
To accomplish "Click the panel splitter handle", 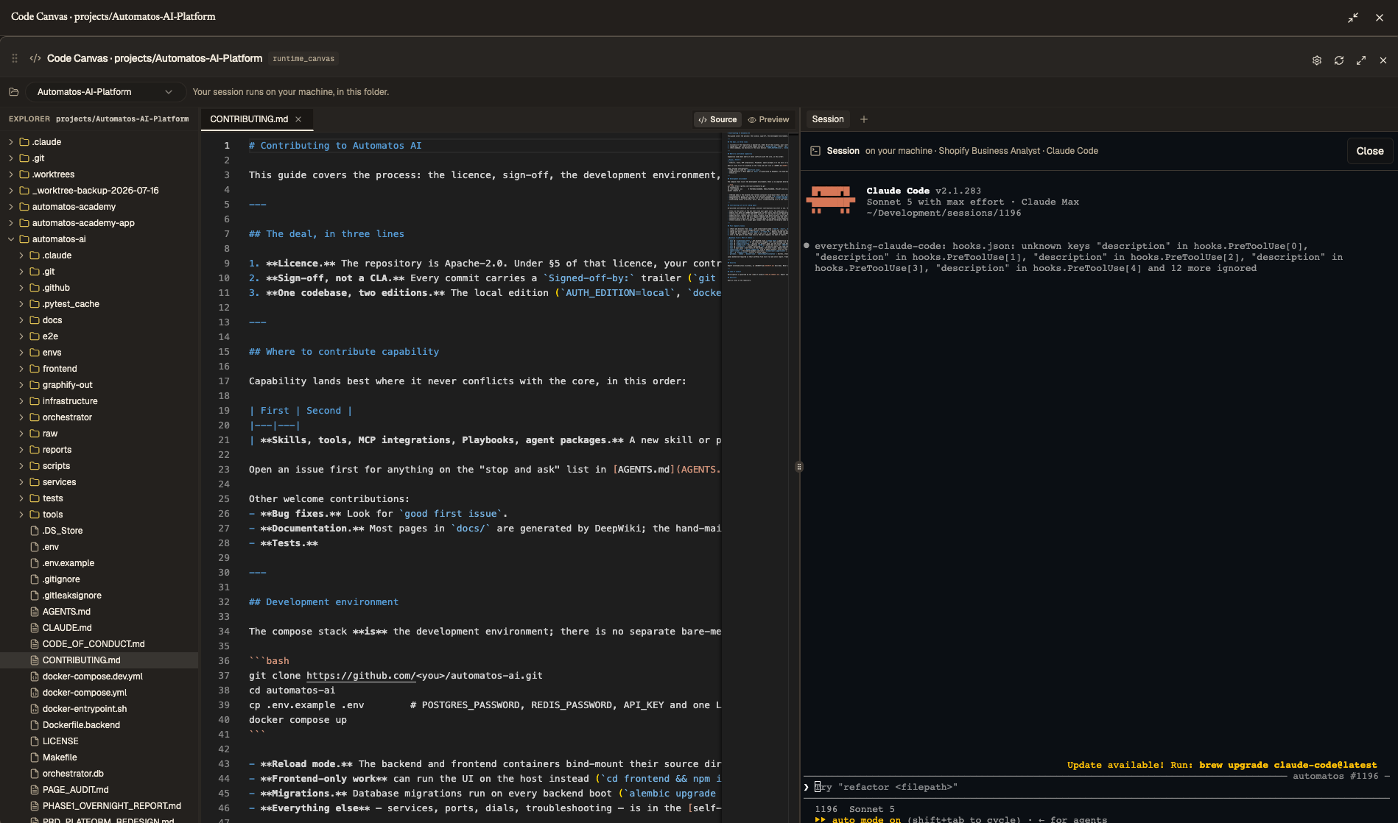I will tap(799, 467).
